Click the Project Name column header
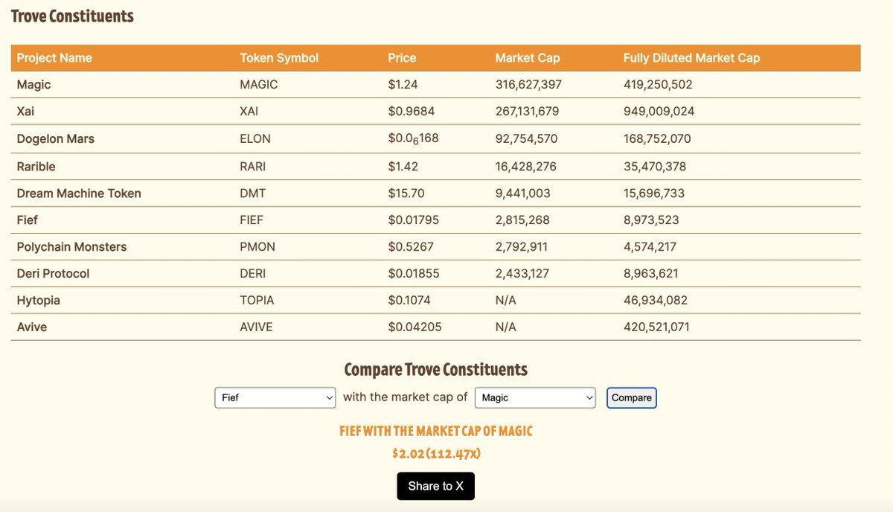 (54, 58)
